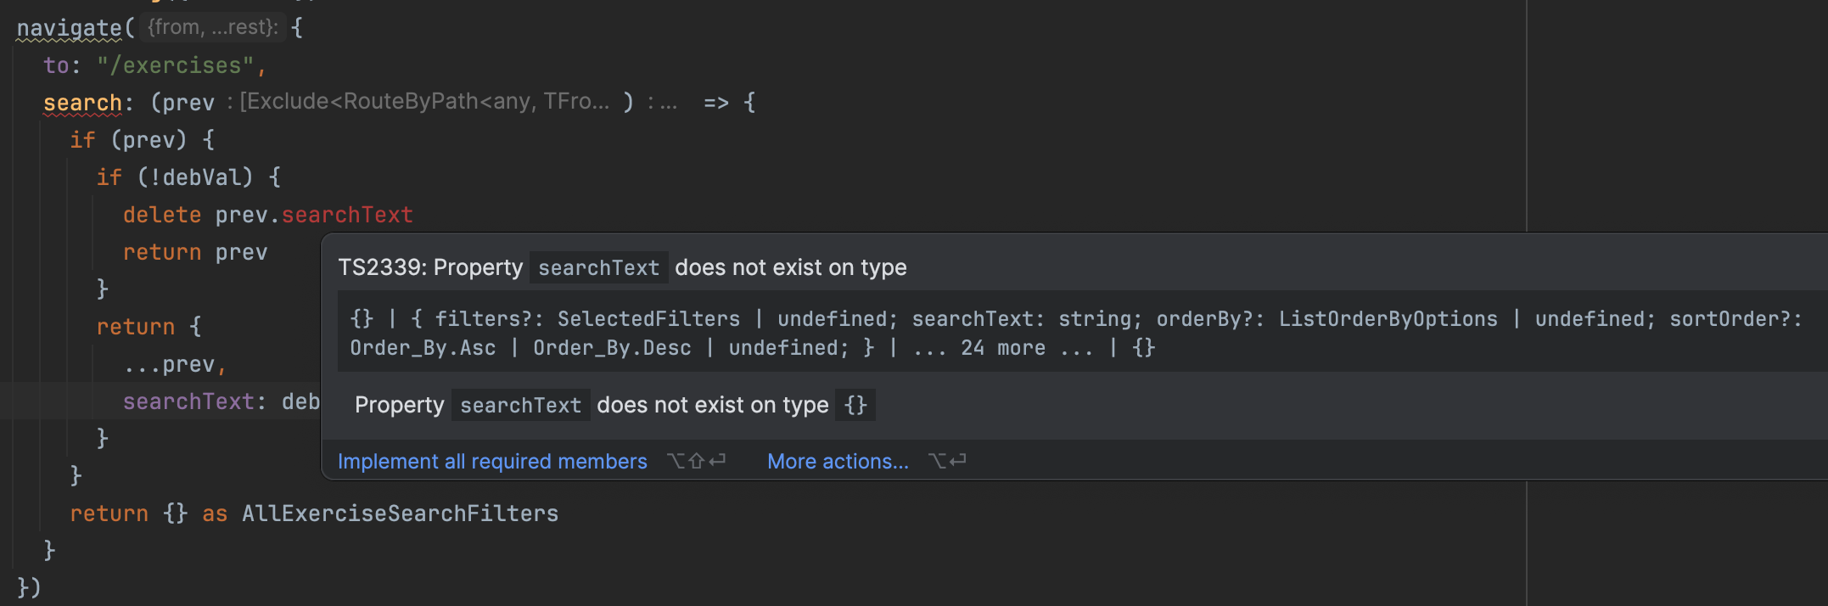Click the searchText code chip in error title
This screenshot has height=606, width=1828.
pyautogui.click(x=598, y=268)
